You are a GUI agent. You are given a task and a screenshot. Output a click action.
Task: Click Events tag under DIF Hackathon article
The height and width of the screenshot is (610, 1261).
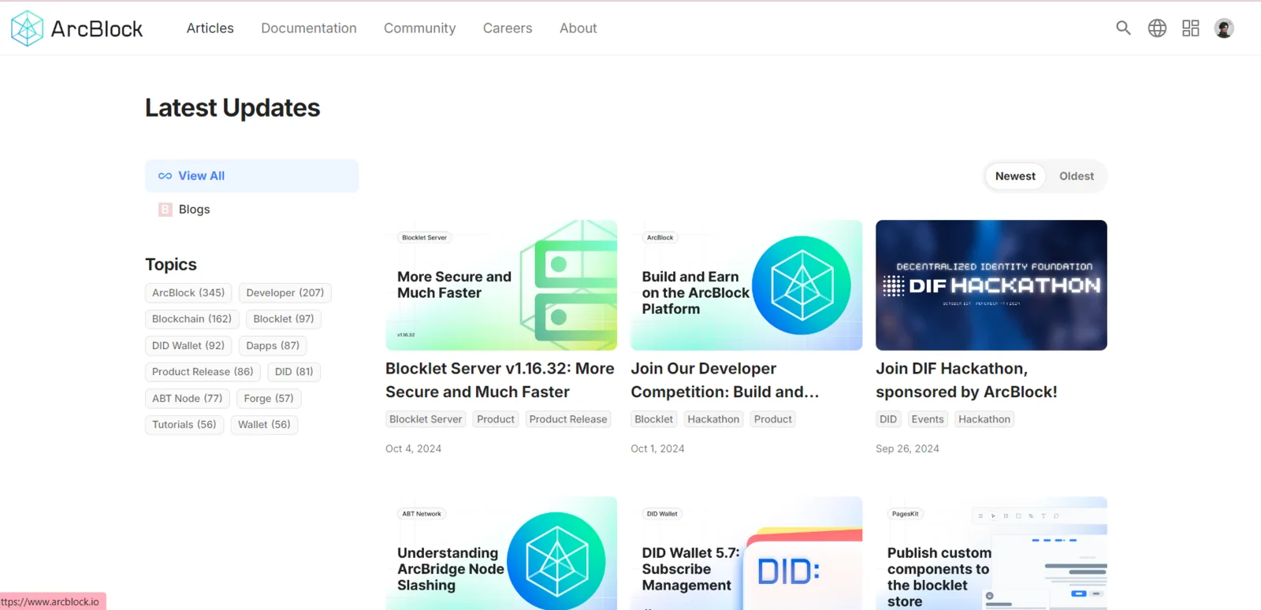tap(928, 419)
